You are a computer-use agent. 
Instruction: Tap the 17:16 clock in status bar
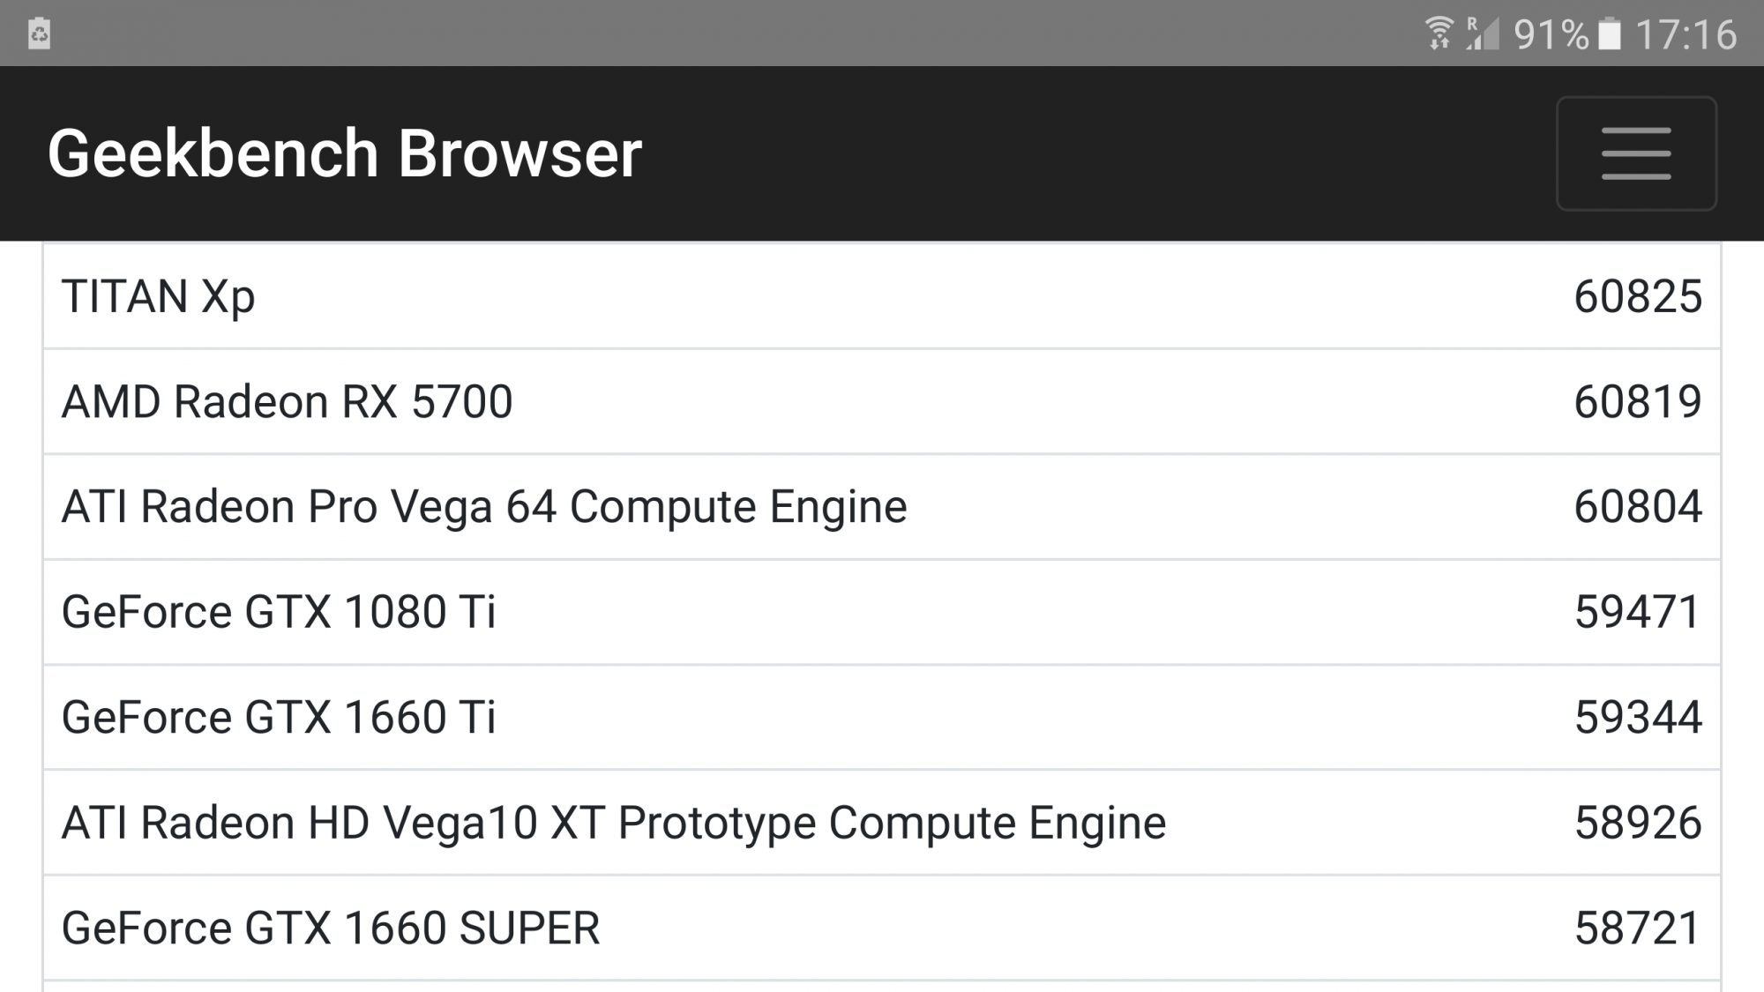click(x=1686, y=34)
